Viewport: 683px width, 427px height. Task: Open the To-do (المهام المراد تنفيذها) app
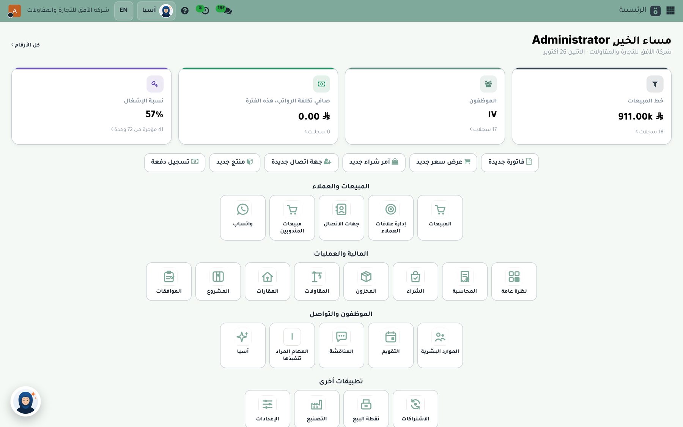292,345
